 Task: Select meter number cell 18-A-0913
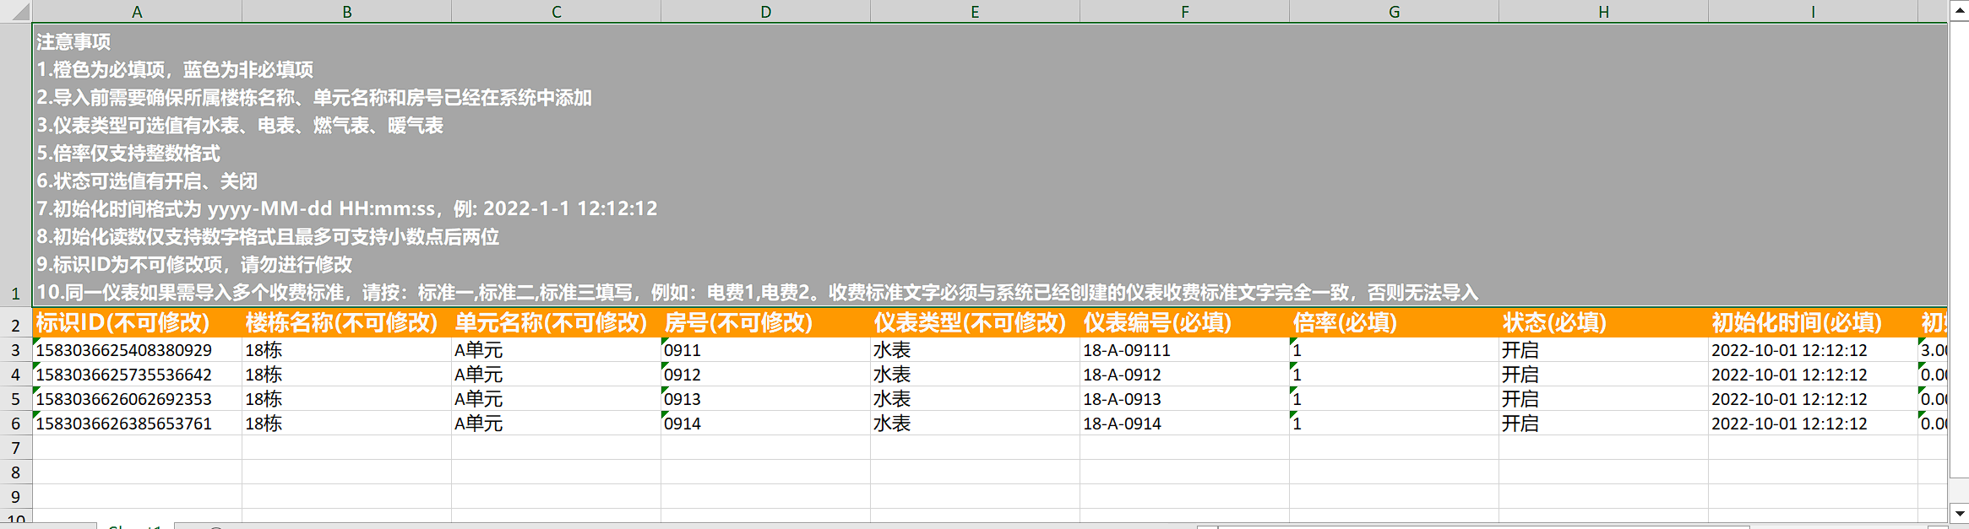click(x=1184, y=399)
